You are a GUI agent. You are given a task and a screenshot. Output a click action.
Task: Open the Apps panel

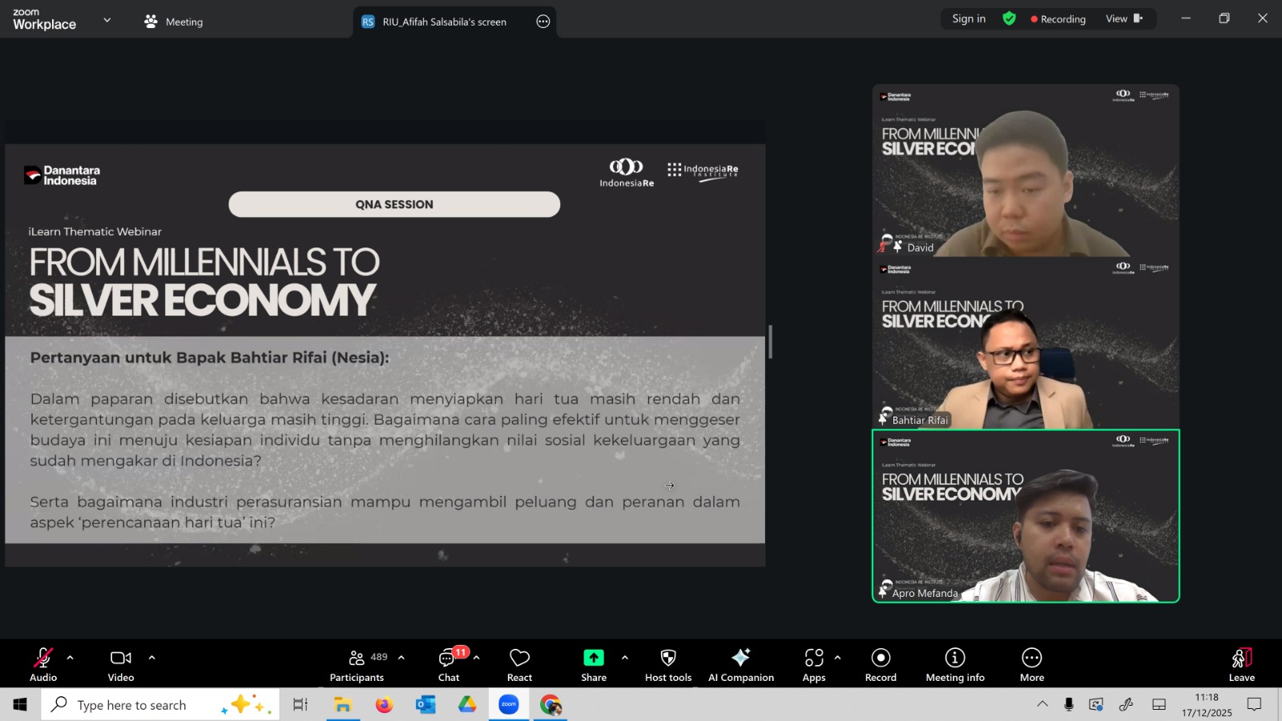(x=813, y=664)
